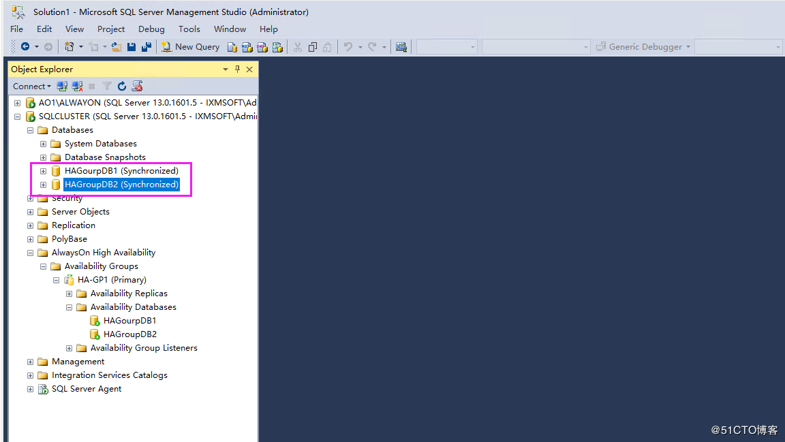The image size is (785, 442).
Task: Open the Tools menu
Action: coord(189,29)
